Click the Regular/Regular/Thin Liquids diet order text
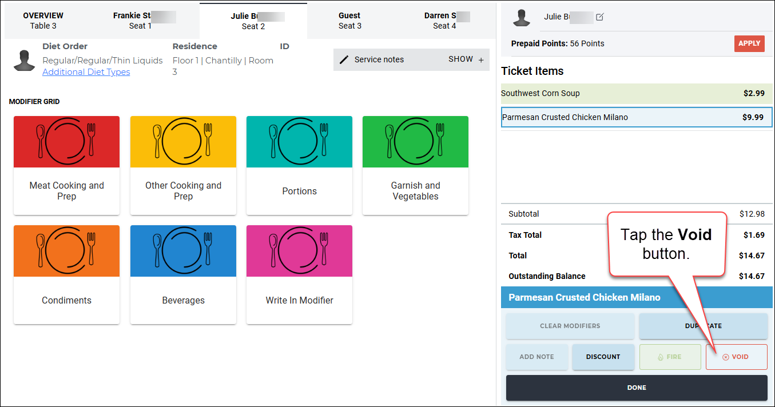775x407 pixels. [102, 61]
